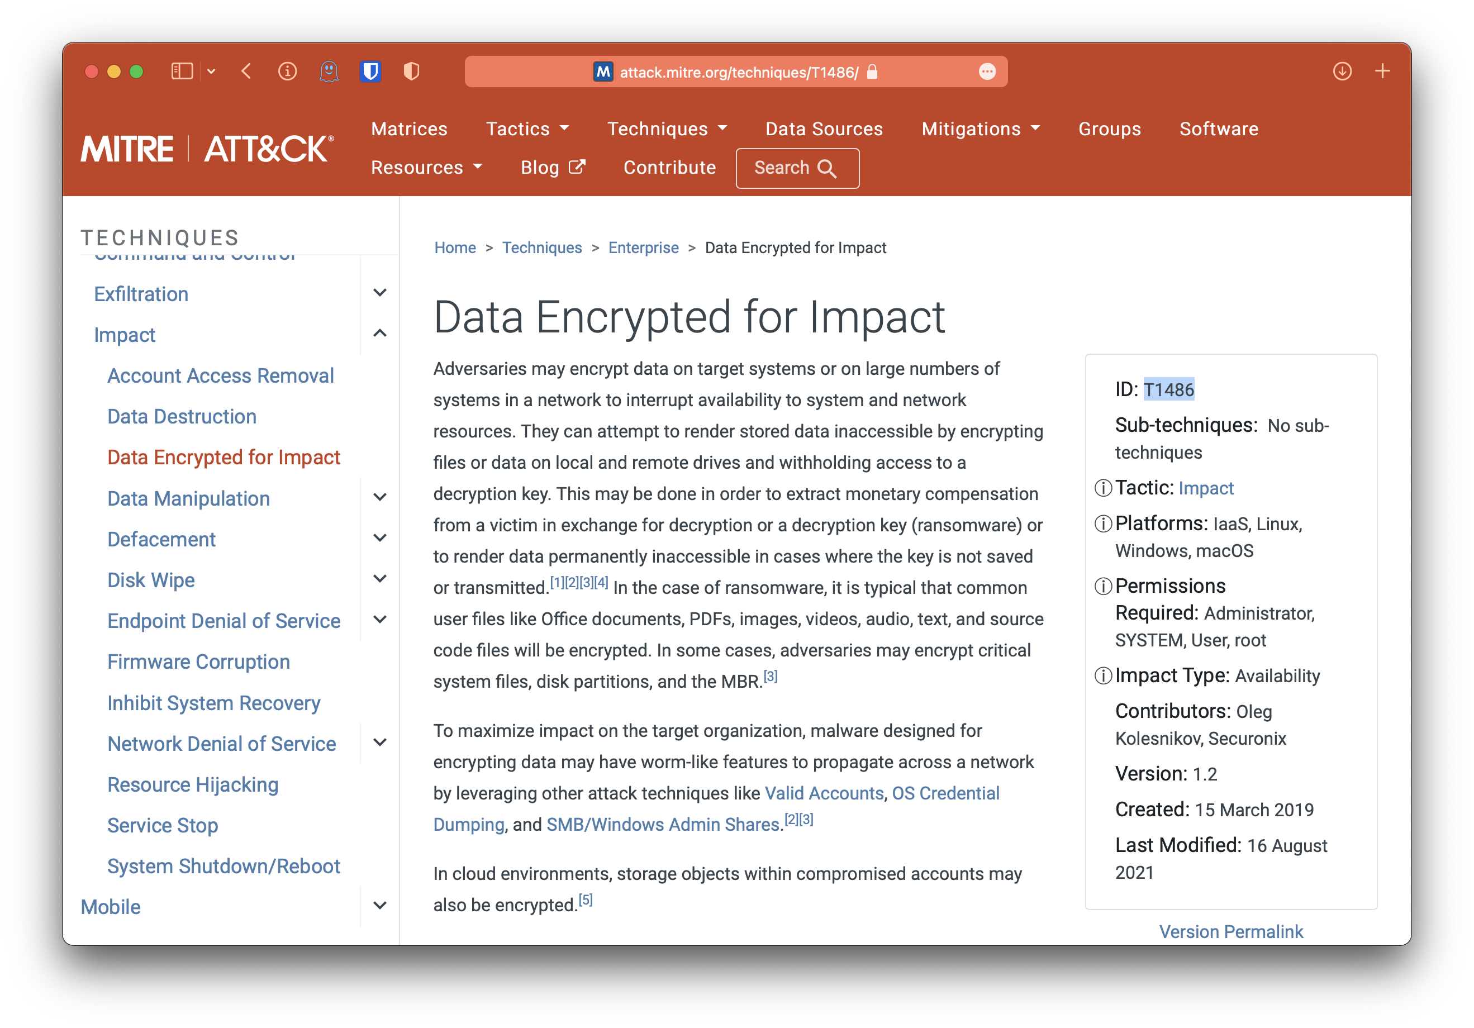Open the Techniques dropdown menu
The image size is (1474, 1028).
[667, 129]
